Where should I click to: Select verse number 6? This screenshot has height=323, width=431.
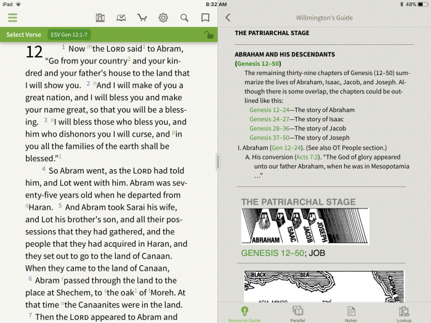pos(30,279)
